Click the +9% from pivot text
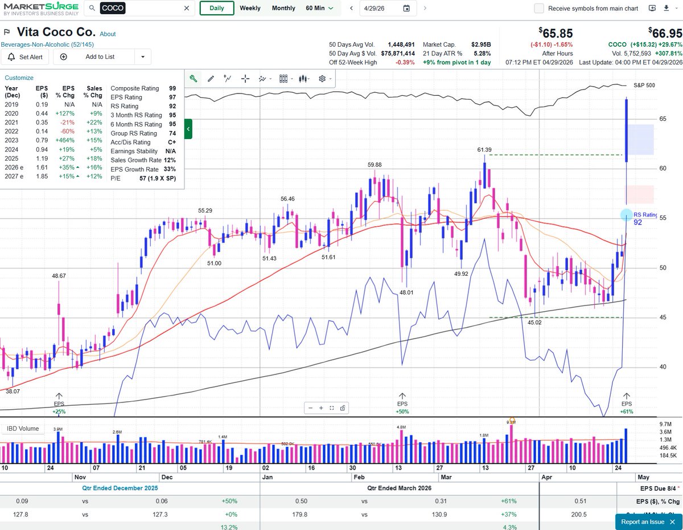Screen dimensions: 683x530 [456, 63]
